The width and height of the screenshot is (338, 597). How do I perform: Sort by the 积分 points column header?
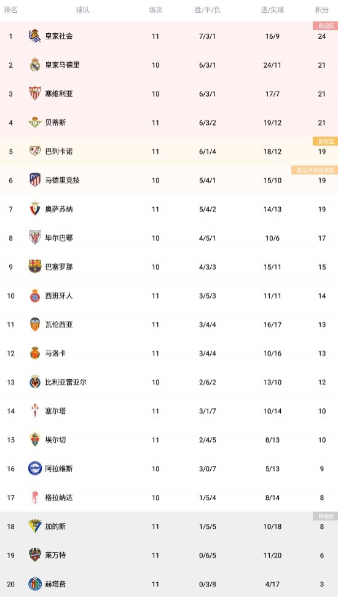click(x=321, y=10)
